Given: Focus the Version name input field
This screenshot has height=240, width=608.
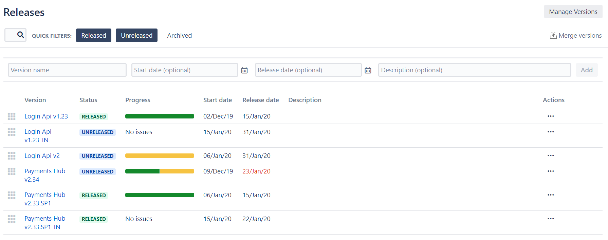Looking at the screenshot, I should (x=67, y=70).
